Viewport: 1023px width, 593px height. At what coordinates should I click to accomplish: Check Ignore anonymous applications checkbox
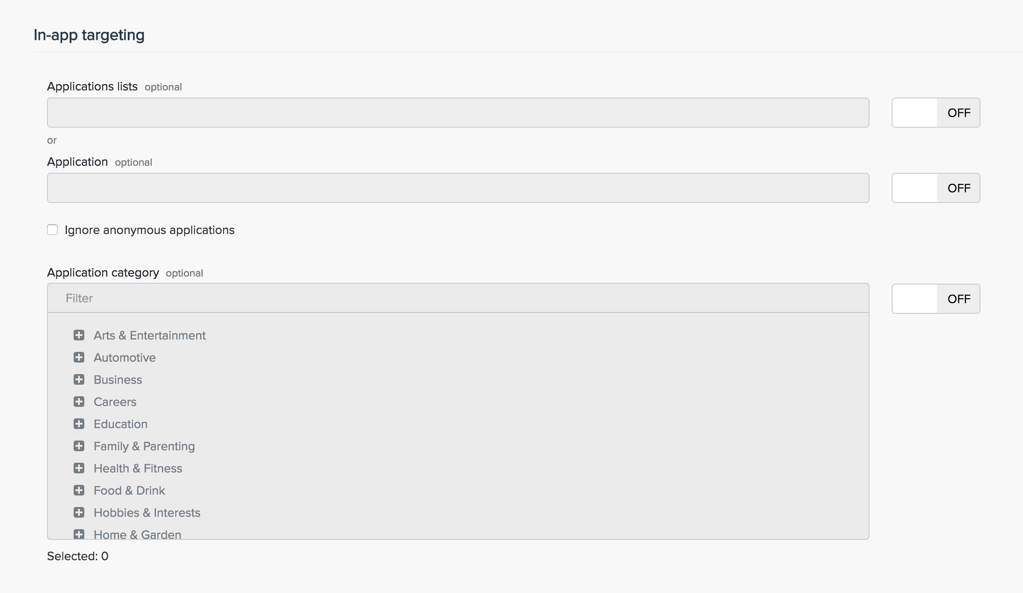click(52, 230)
